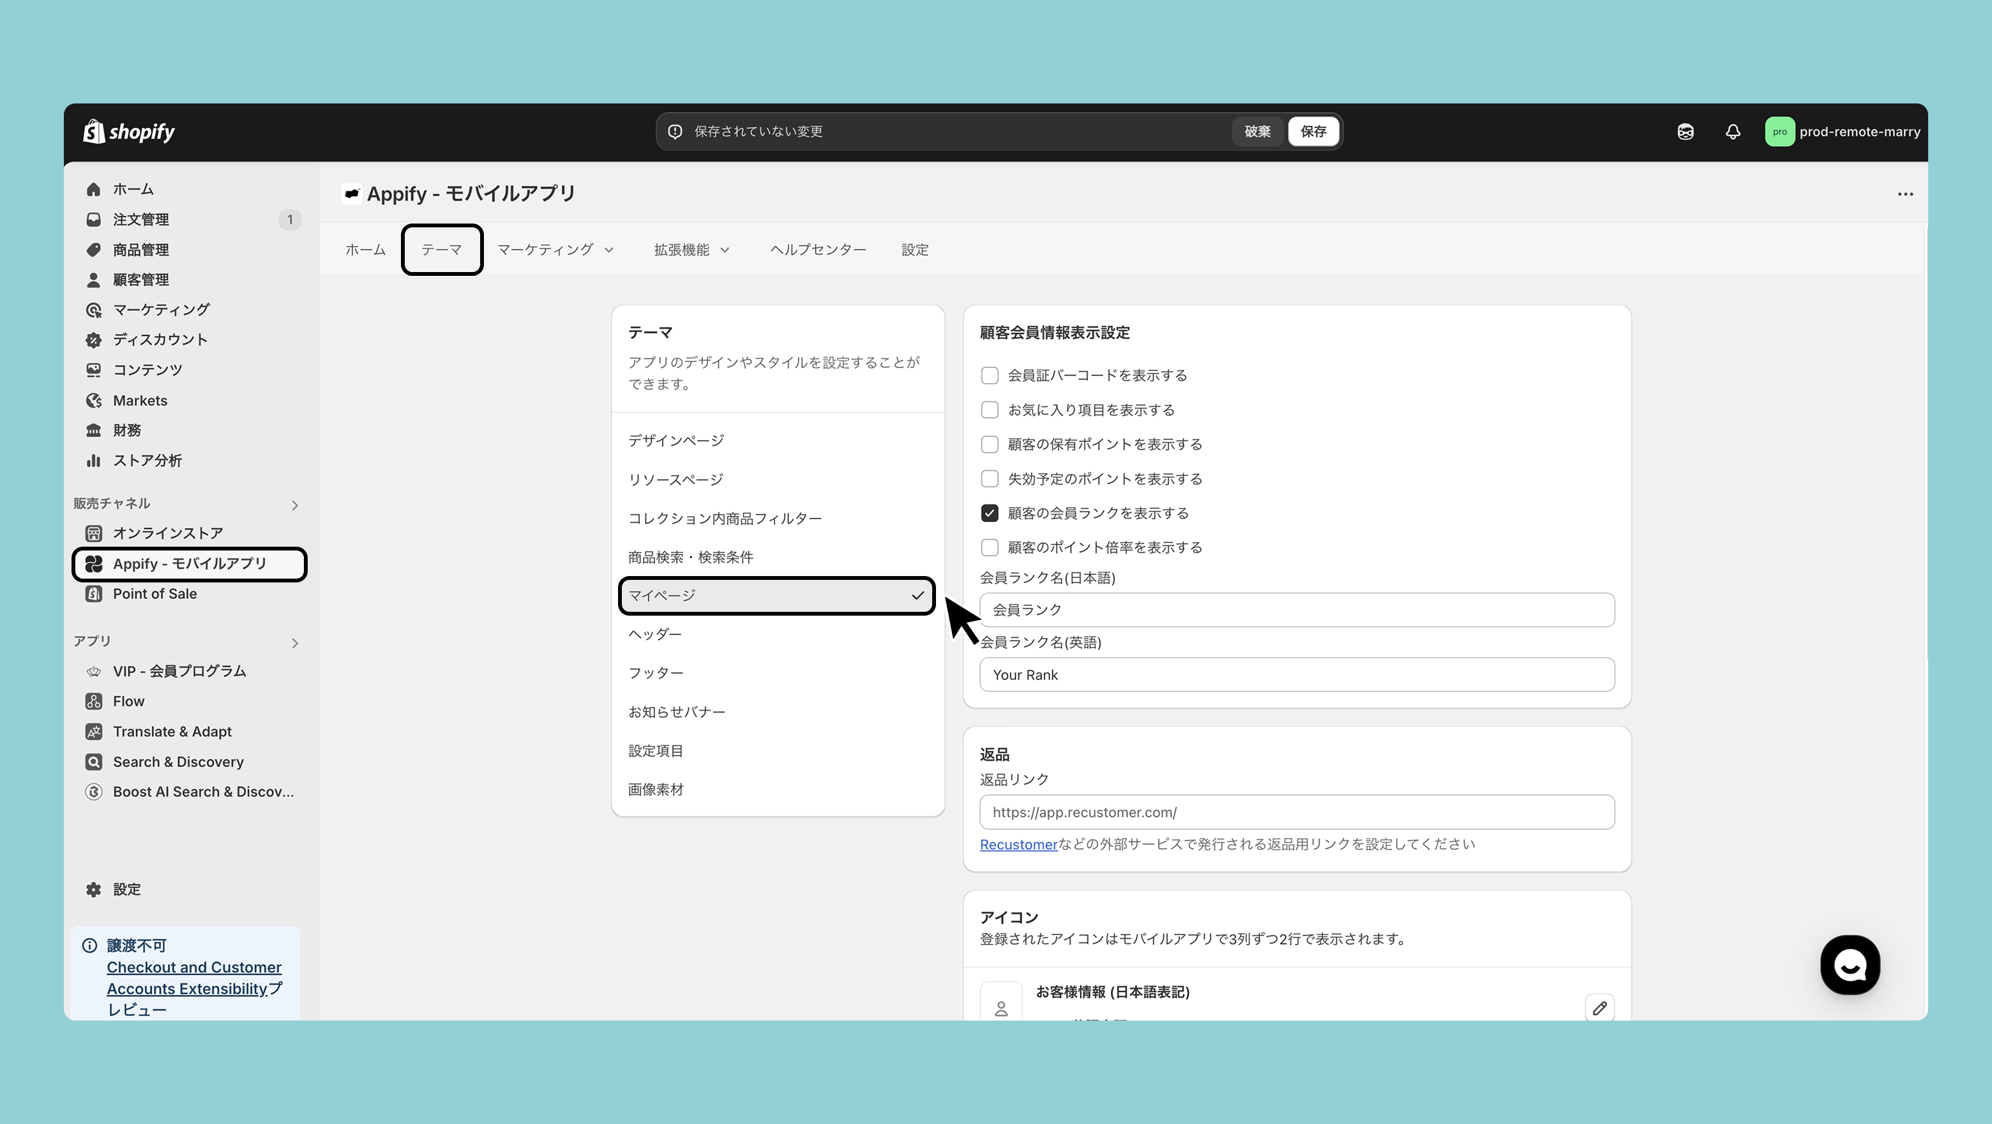Click the 会員ランク名(日本語) input field
The height and width of the screenshot is (1124, 1992).
pos(1297,609)
